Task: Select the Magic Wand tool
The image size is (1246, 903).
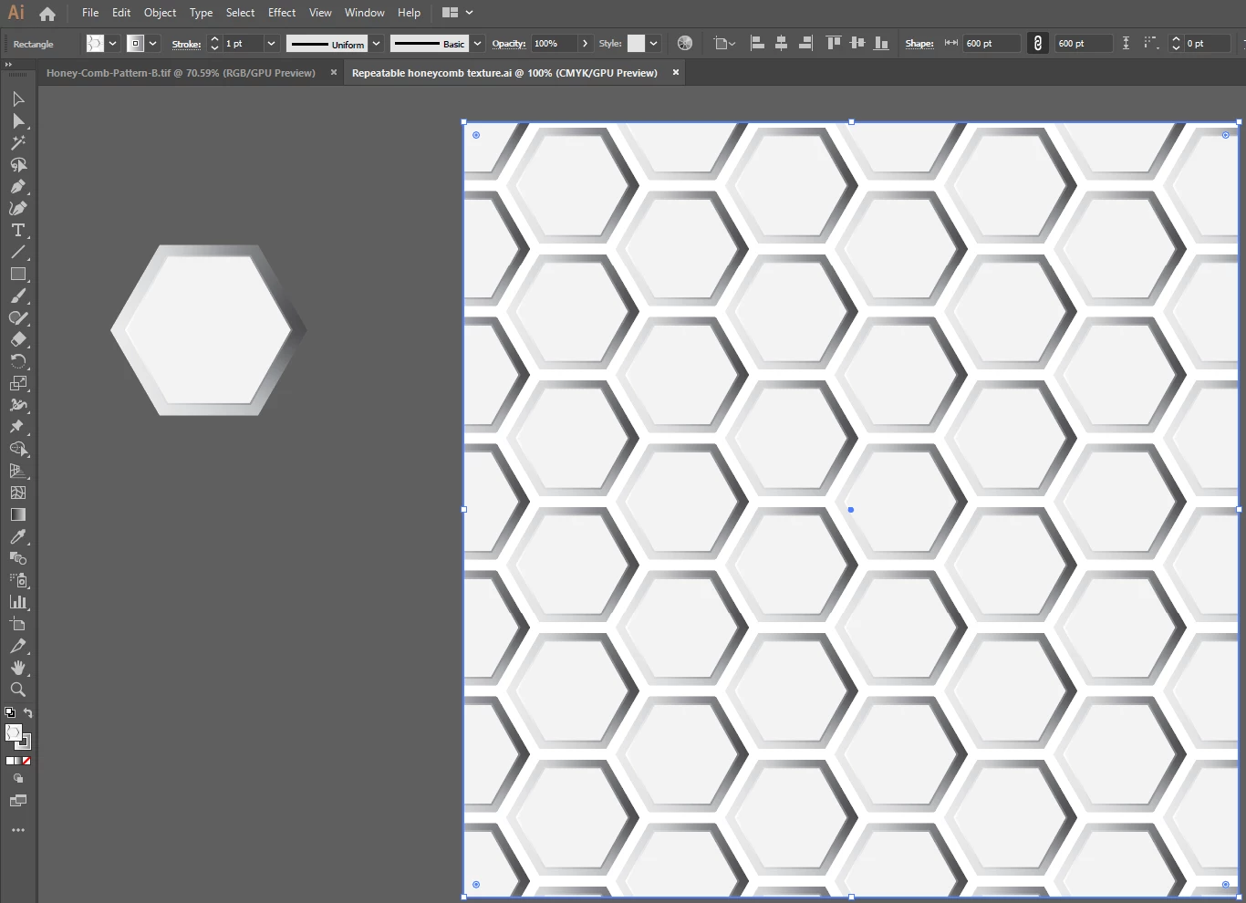Action: click(x=17, y=142)
